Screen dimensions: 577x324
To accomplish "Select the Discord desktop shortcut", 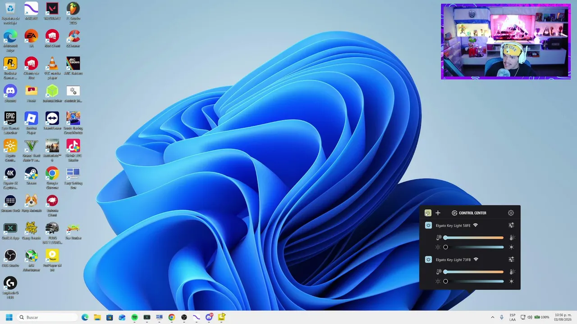I will click(10, 94).
